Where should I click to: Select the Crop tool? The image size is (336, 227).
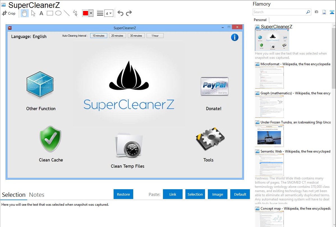(9, 13)
